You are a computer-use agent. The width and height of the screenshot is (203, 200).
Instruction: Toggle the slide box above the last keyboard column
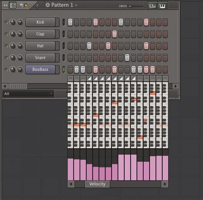[x=165, y=79]
